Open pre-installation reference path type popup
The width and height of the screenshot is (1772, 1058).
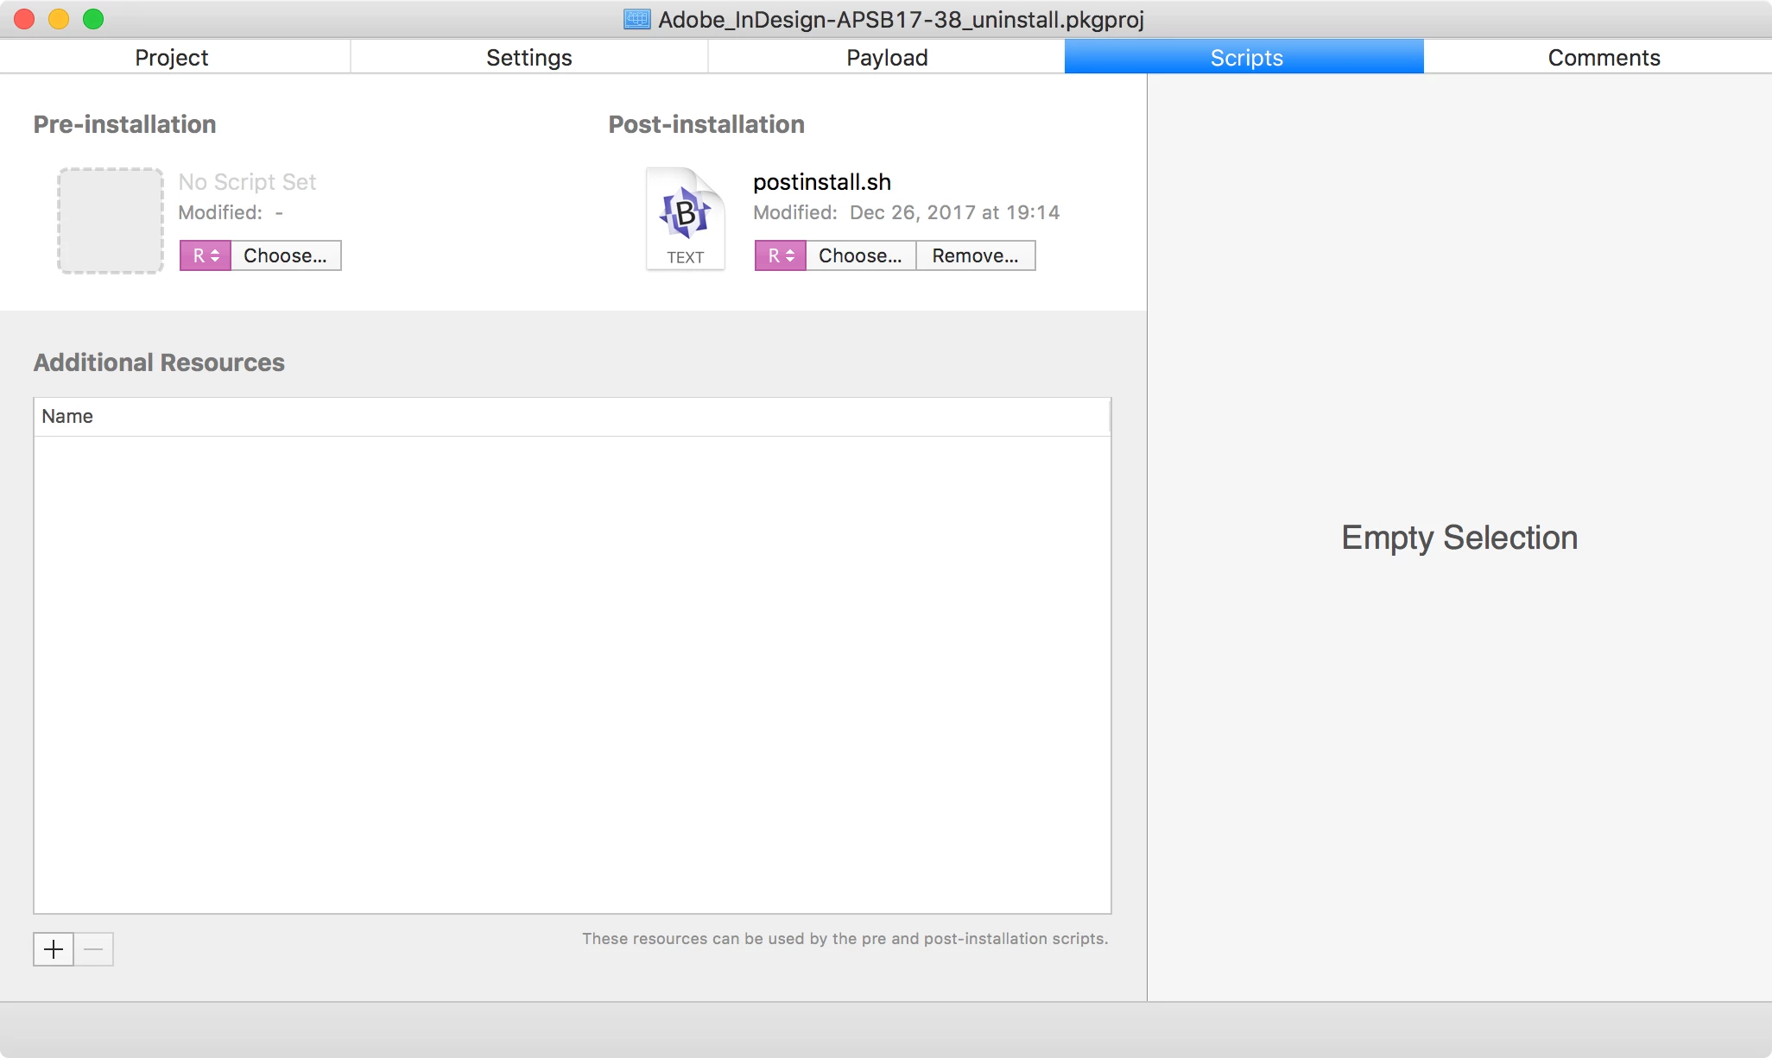pos(206,255)
